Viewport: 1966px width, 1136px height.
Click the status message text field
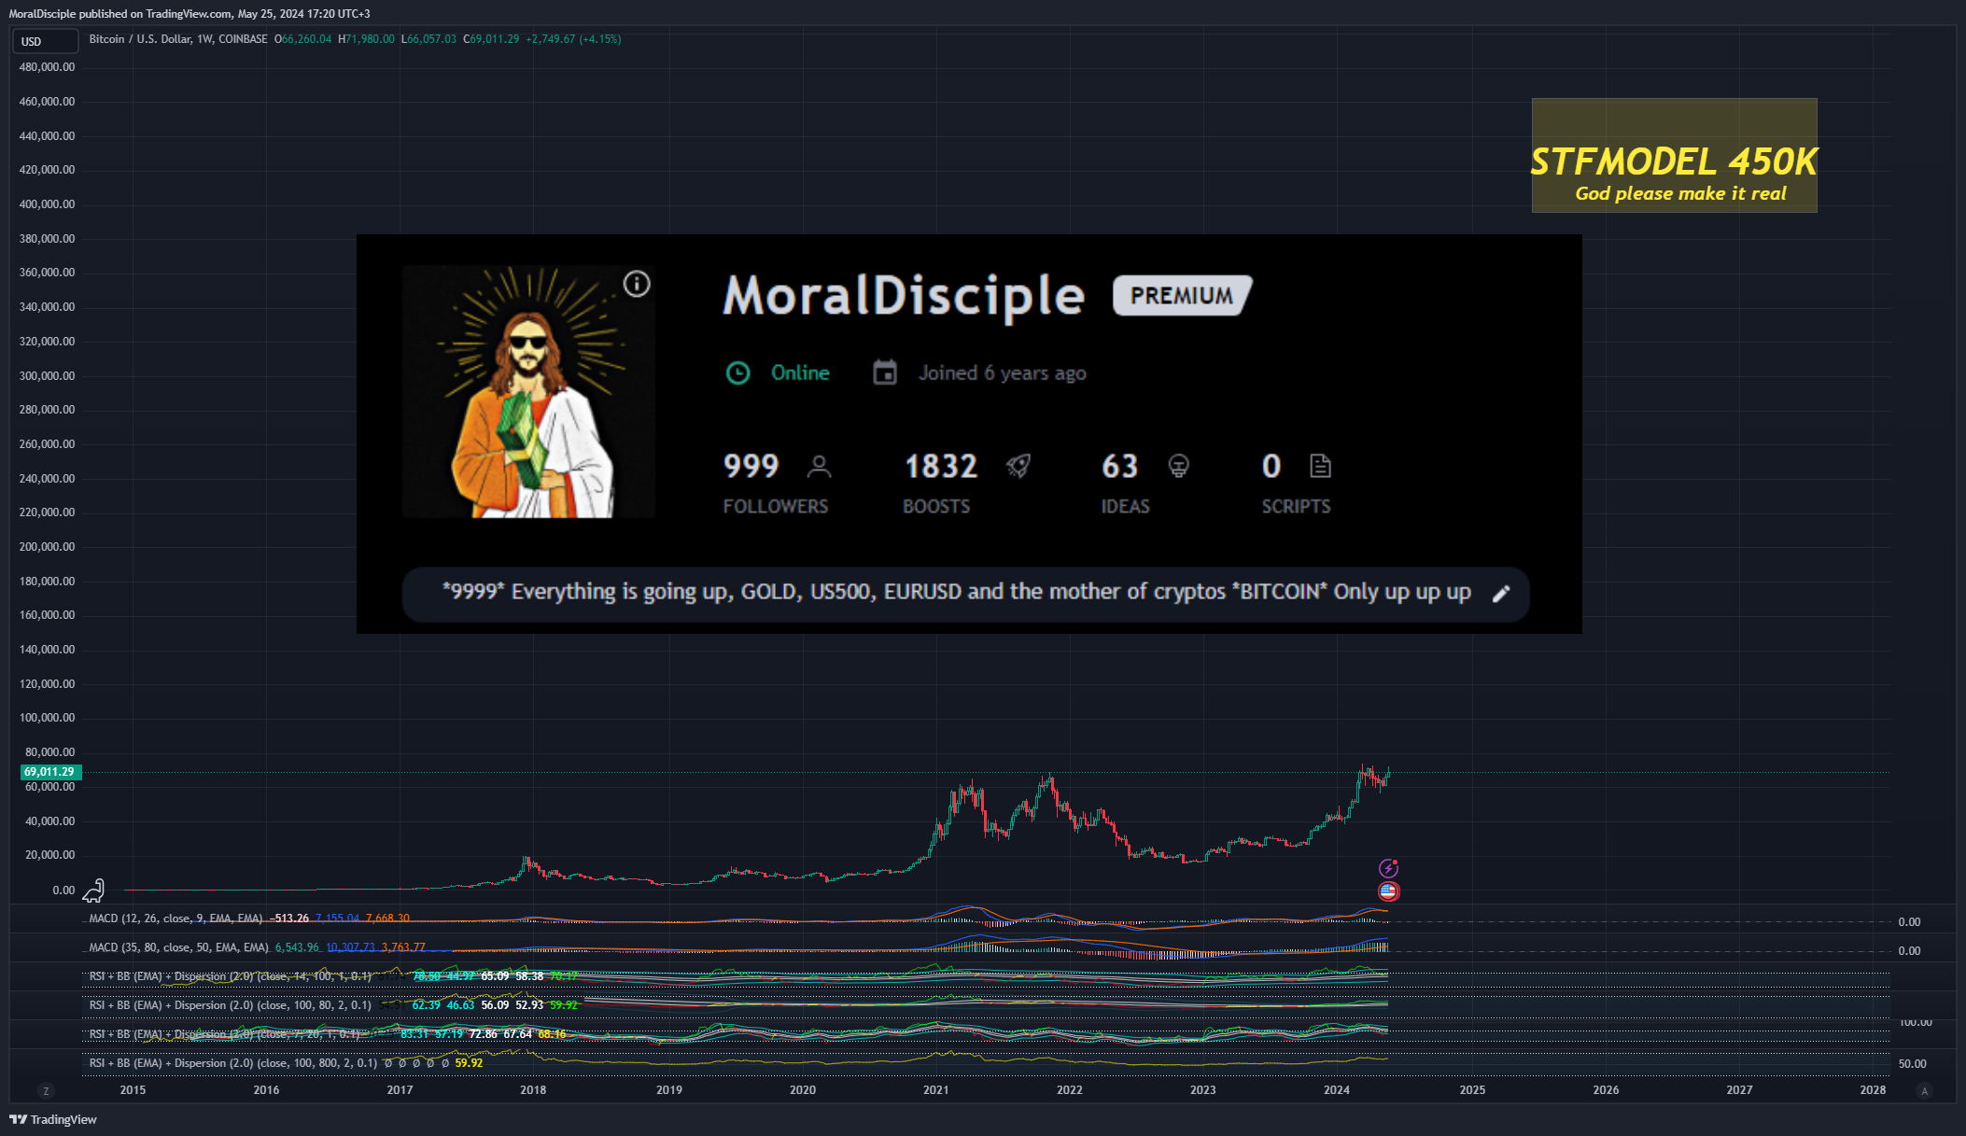[965, 594]
